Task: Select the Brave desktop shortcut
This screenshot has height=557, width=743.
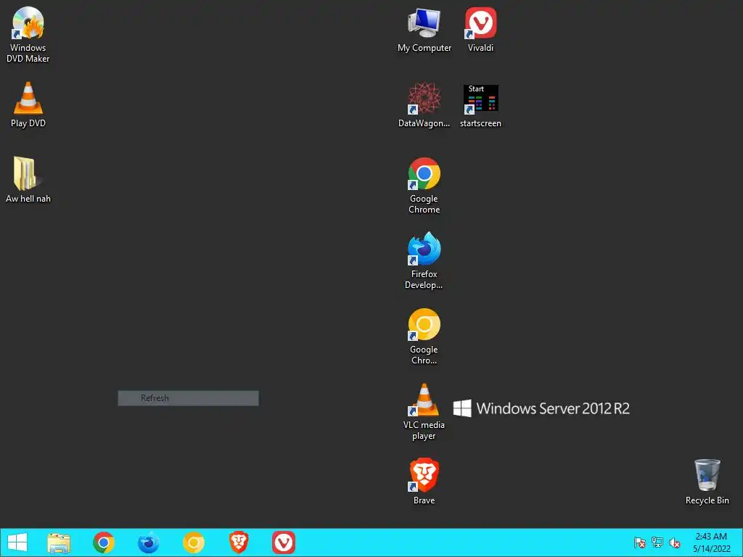Action: 424,482
